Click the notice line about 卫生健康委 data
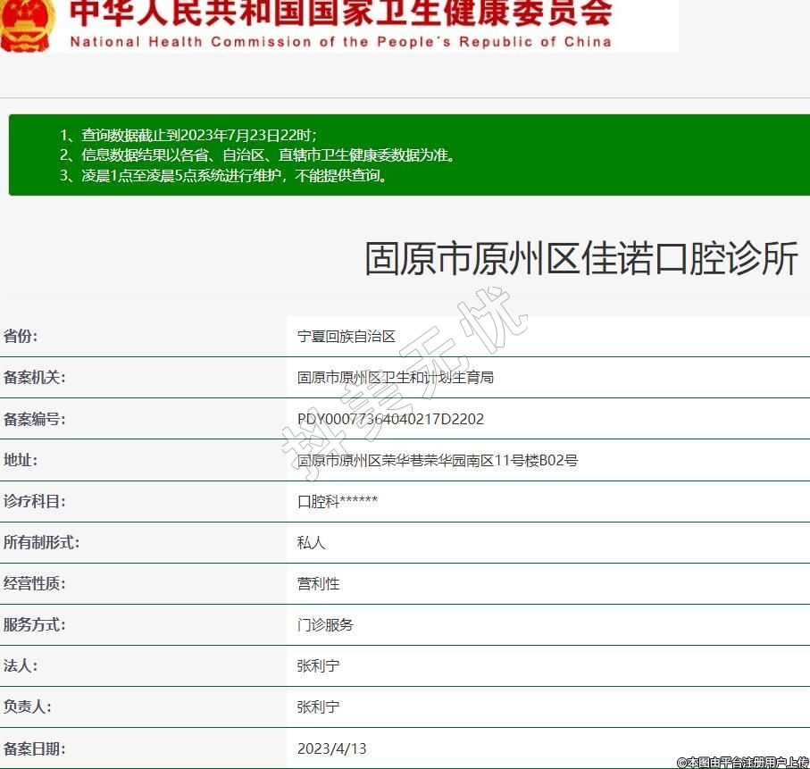This screenshot has height=769, width=810. [x=259, y=155]
